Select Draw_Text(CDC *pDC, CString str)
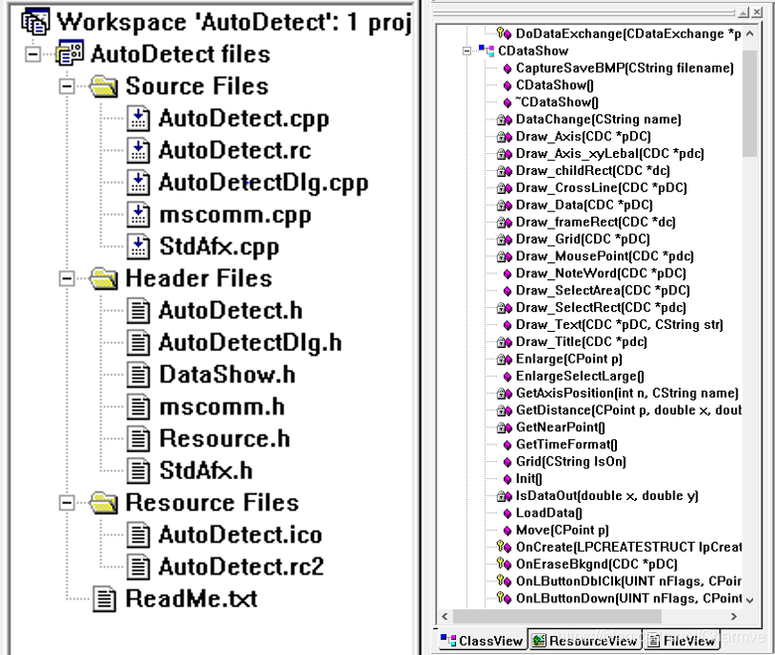Viewport: 775px width, 655px height. click(619, 325)
